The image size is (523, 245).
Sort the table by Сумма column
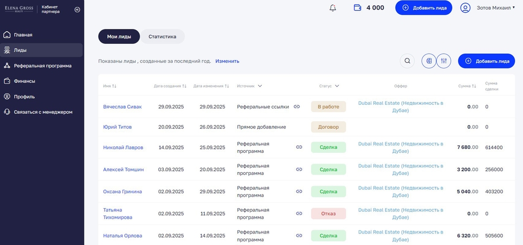(467, 86)
